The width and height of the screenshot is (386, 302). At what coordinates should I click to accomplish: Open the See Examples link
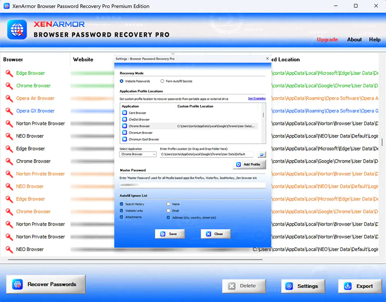click(257, 98)
